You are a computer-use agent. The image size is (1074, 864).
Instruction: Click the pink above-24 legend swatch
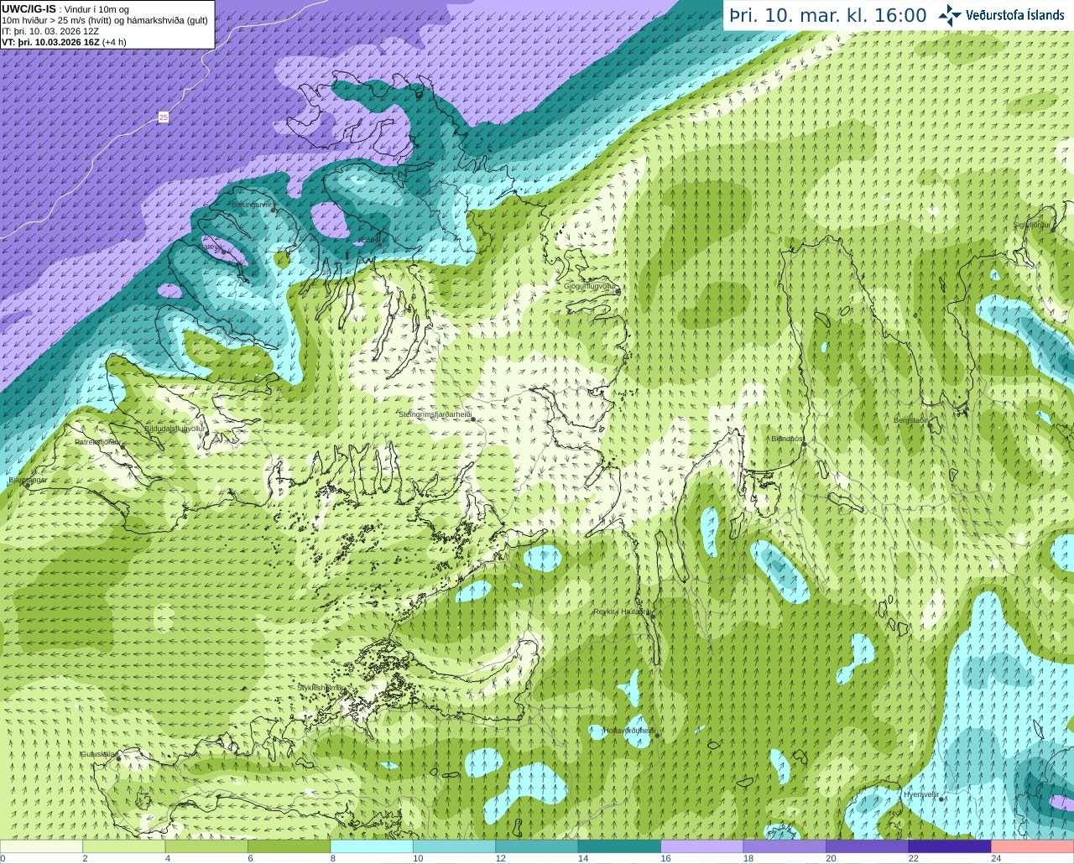click(1032, 846)
